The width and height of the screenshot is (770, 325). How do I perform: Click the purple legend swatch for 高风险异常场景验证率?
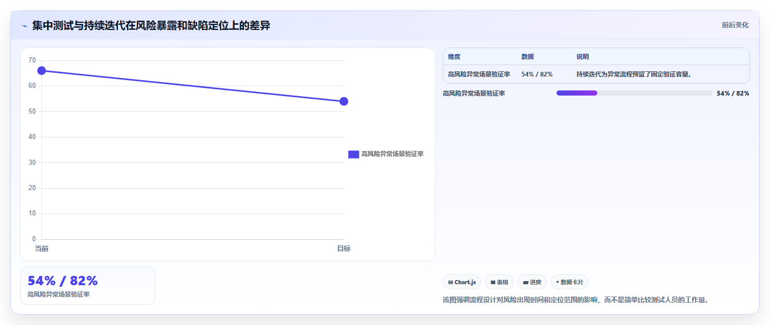(x=354, y=154)
